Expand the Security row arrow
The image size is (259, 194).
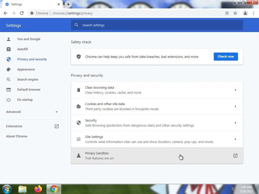point(235,123)
